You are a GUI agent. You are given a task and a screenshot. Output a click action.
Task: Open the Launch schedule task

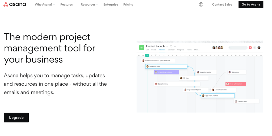tap(223, 90)
